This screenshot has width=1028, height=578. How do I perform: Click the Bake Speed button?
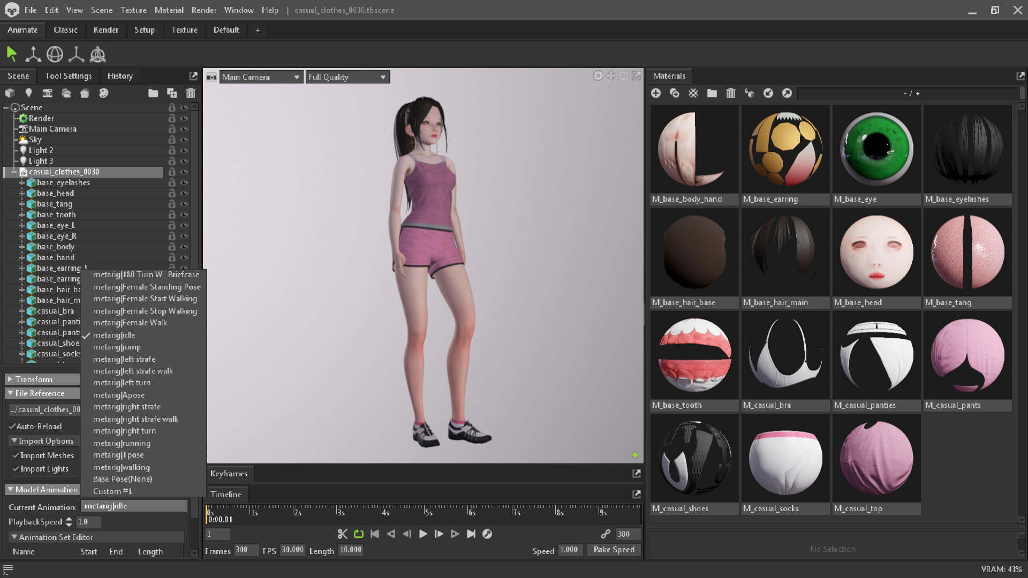614,550
